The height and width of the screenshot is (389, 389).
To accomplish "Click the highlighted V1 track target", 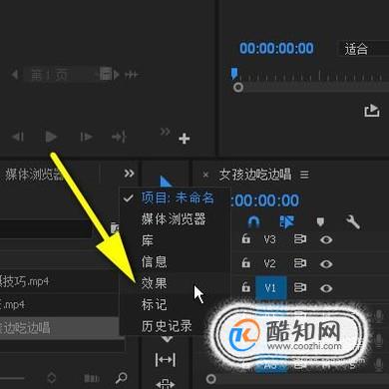I will pos(270,288).
